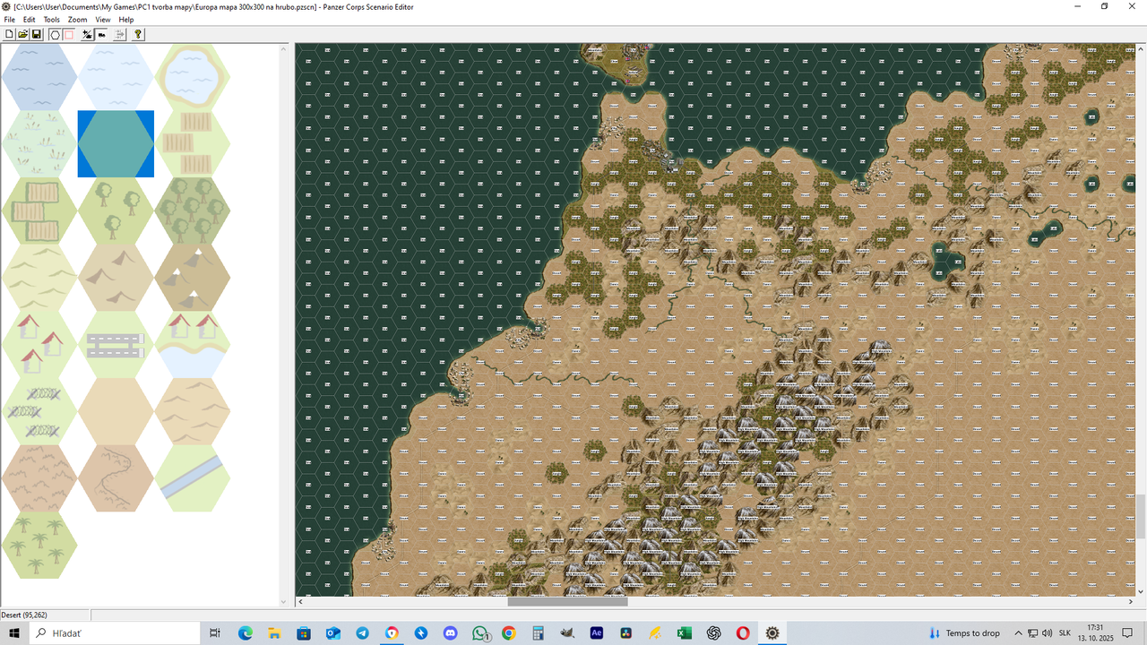Screen dimensions: 1147x645
Task: Open Microsoft Edge from taskbar
Action: (x=246, y=632)
